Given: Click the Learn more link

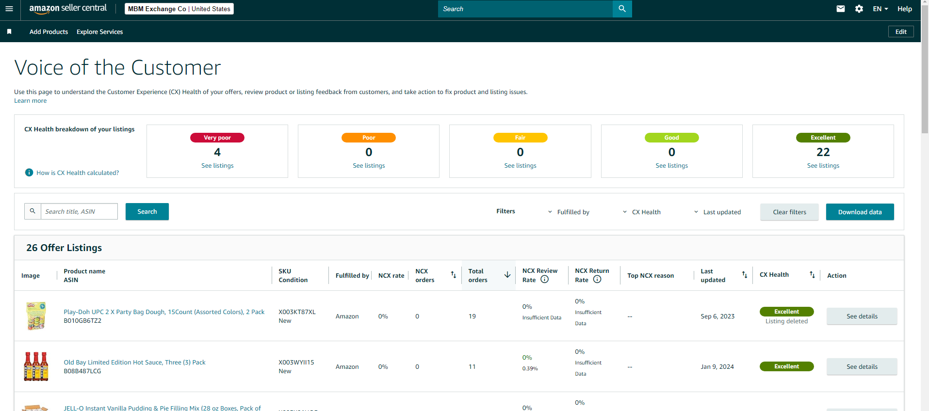Looking at the screenshot, I should click(x=31, y=101).
